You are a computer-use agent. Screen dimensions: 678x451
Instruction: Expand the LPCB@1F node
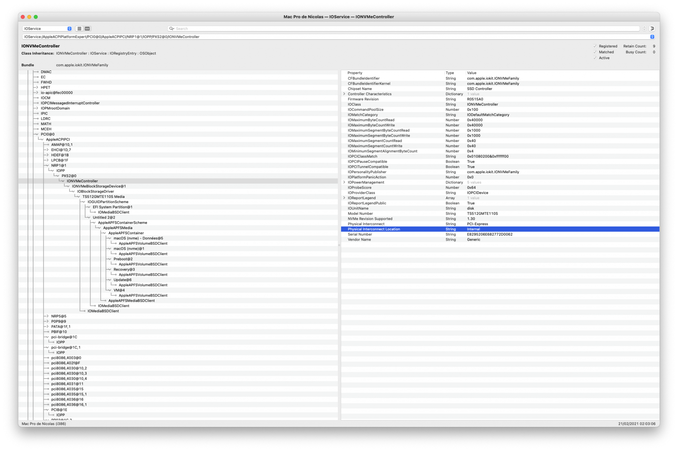[x=47, y=160]
